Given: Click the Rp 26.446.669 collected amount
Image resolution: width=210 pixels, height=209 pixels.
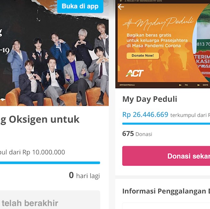Looking at the screenshot, I should click(x=145, y=114).
